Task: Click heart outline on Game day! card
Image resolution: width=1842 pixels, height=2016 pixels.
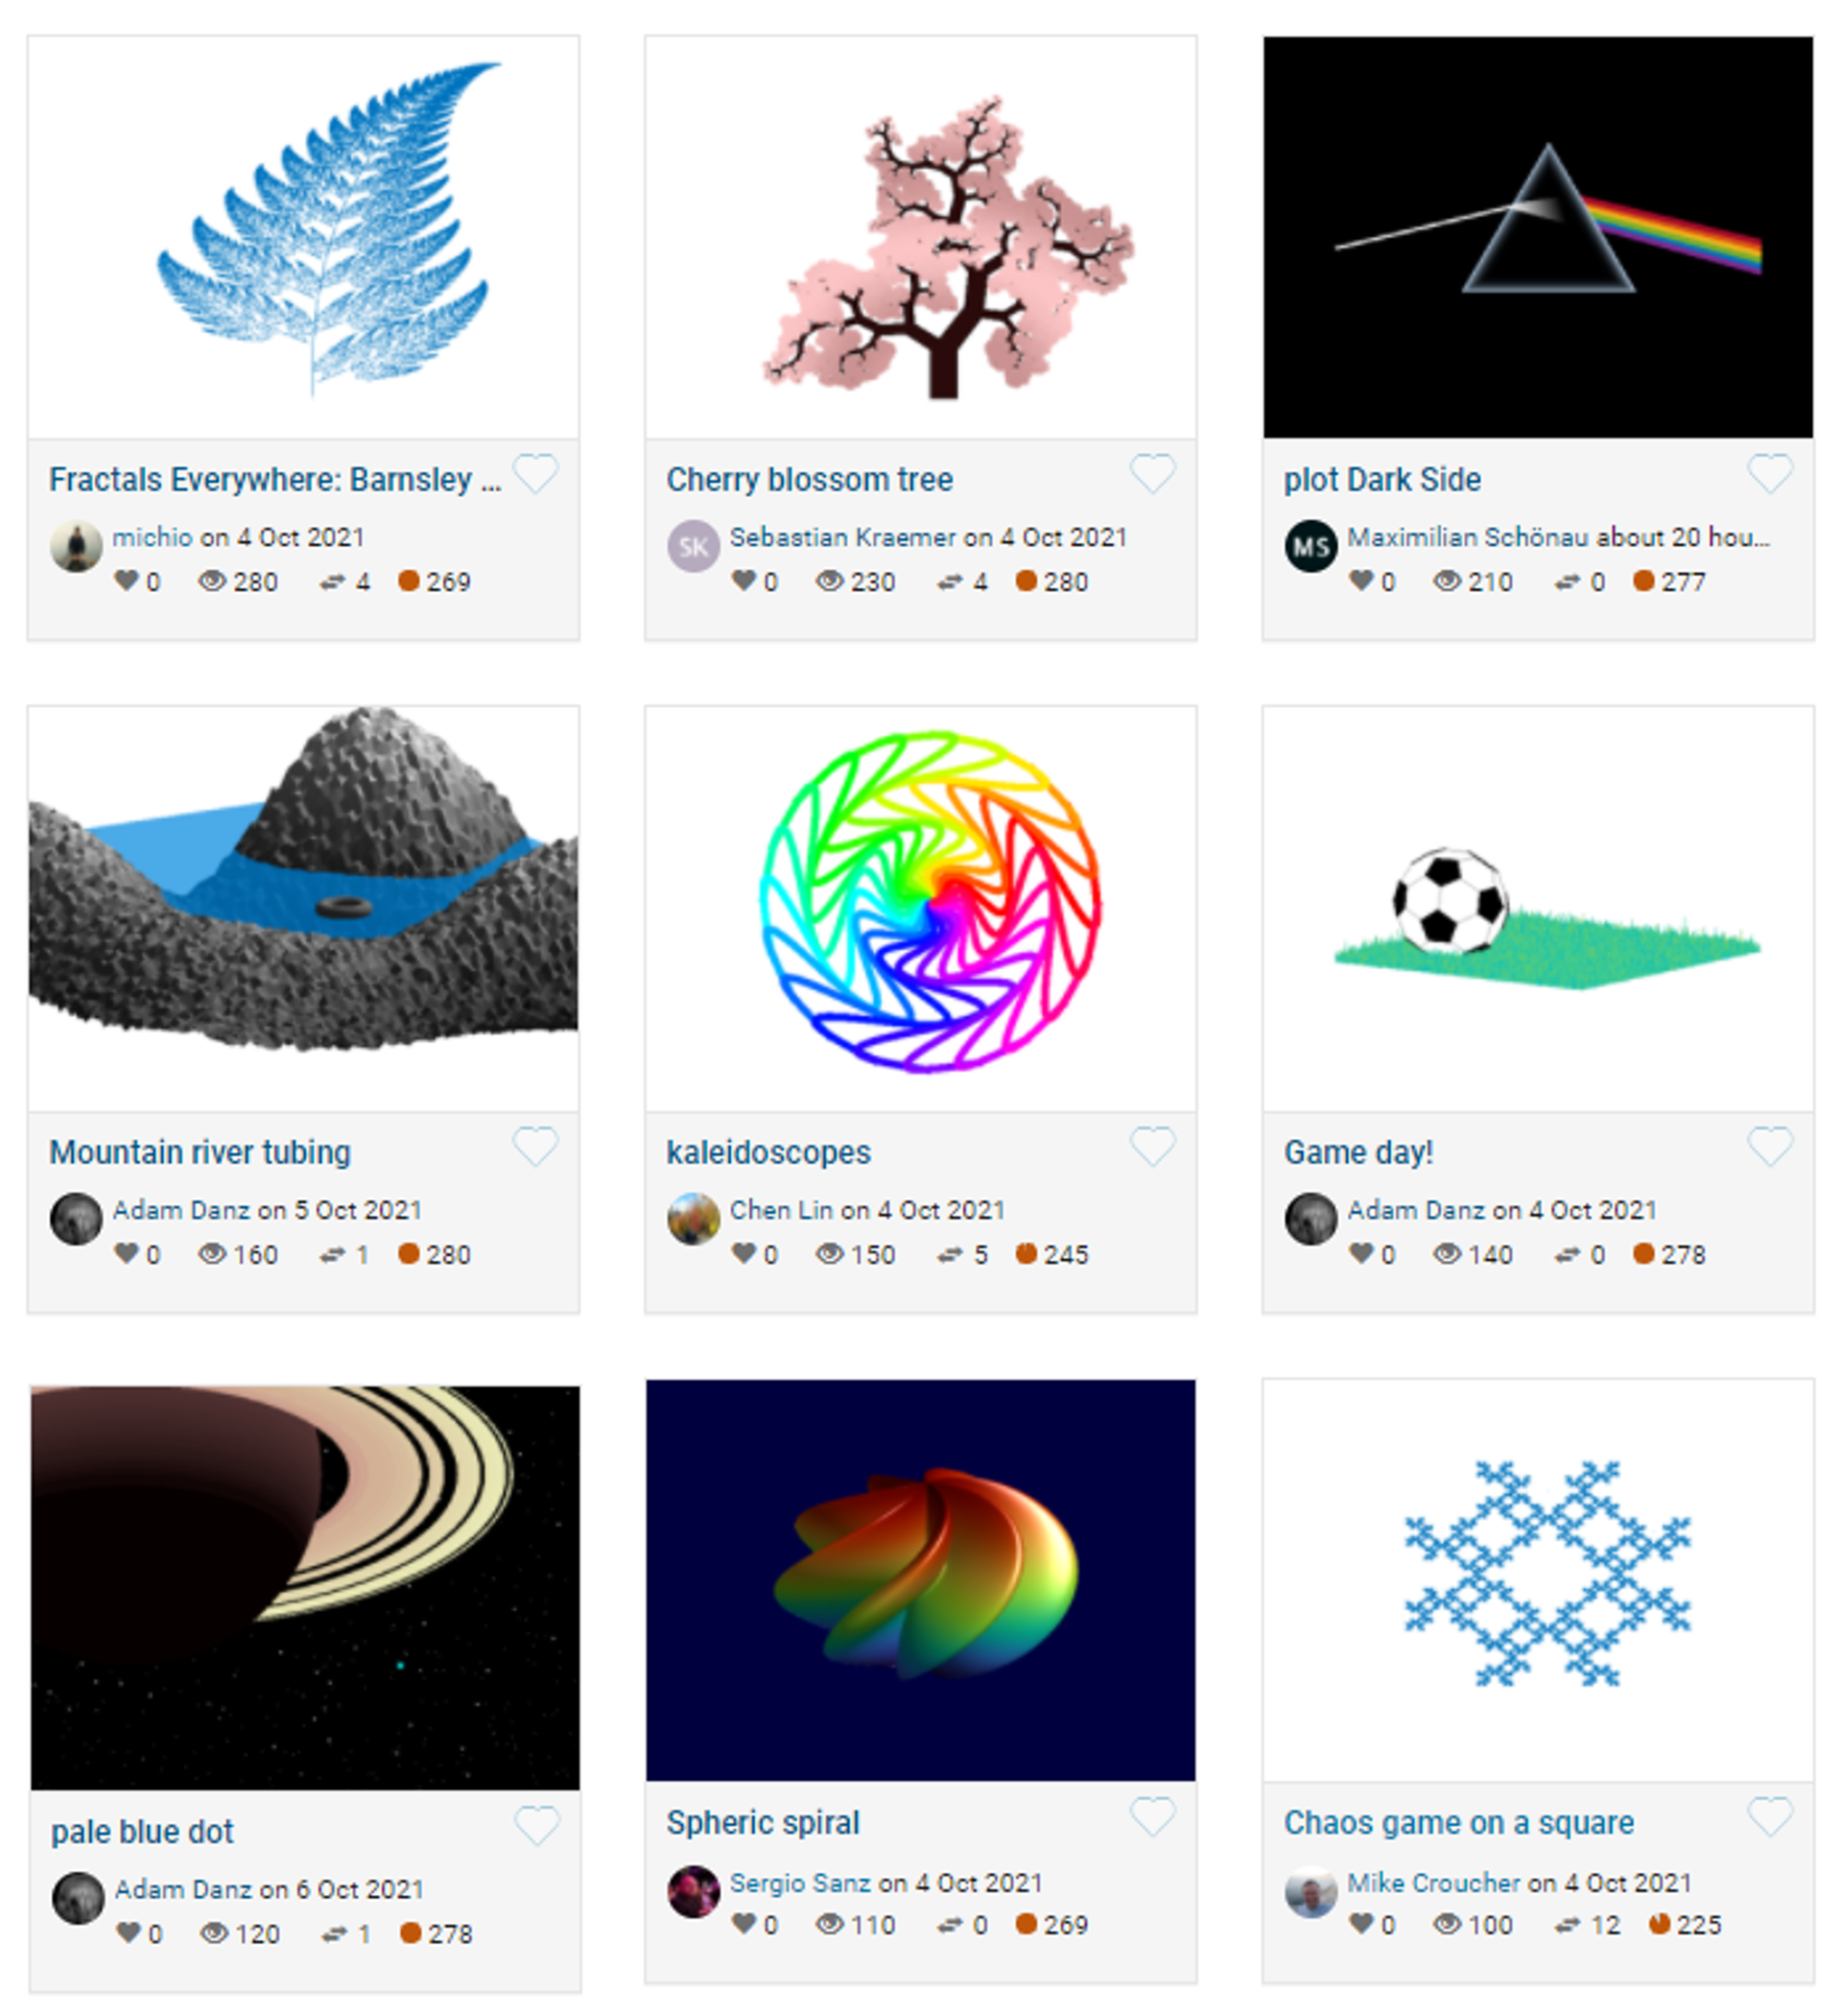Action: pyautogui.click(x=1769, y=1146)
